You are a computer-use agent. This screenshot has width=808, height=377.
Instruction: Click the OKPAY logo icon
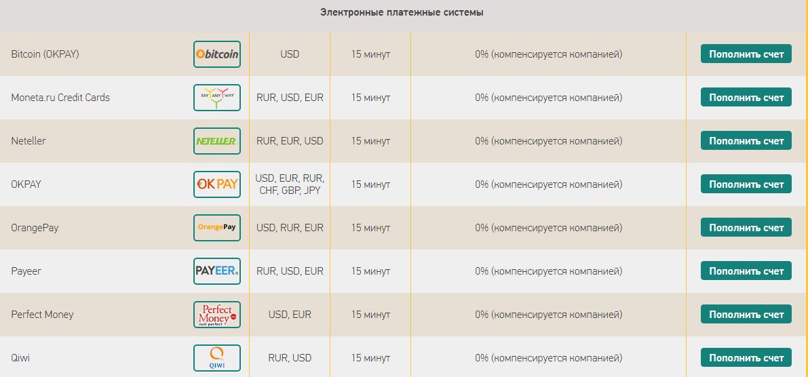click(x=217, y=184)
